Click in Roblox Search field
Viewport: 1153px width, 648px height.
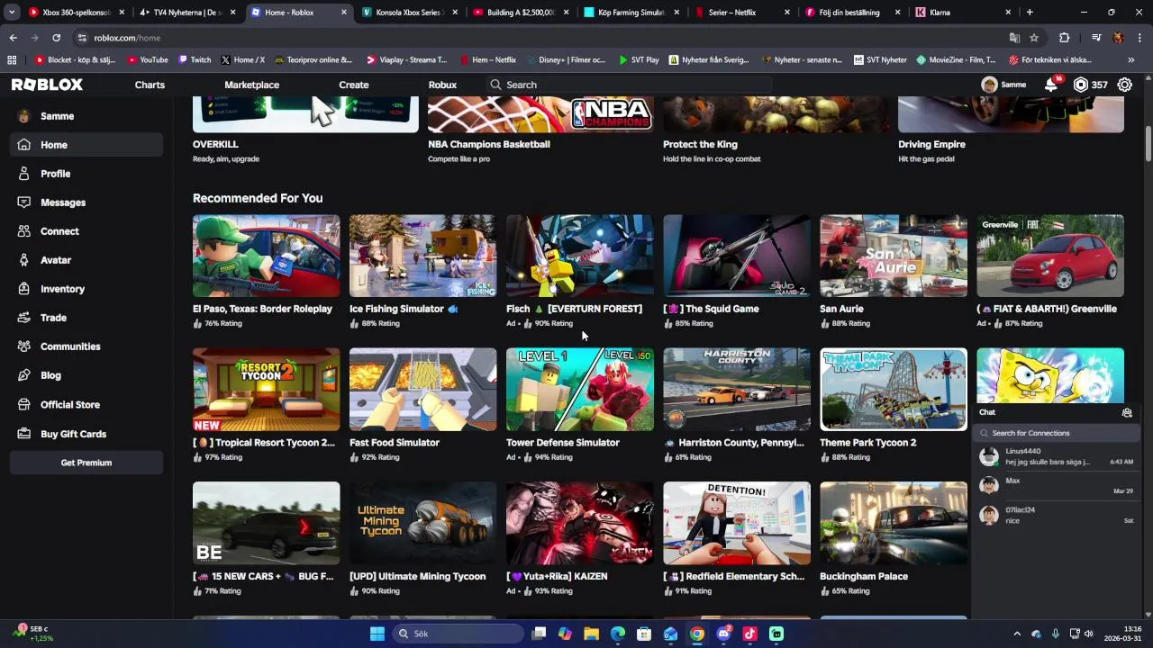coord(631,85)
